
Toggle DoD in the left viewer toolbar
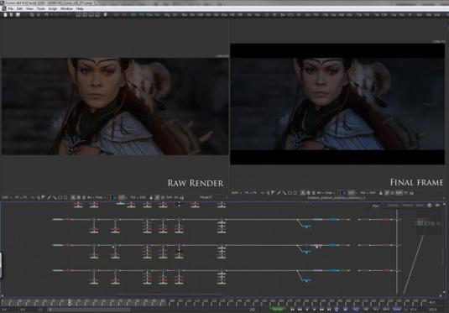[x=143, y=197]
